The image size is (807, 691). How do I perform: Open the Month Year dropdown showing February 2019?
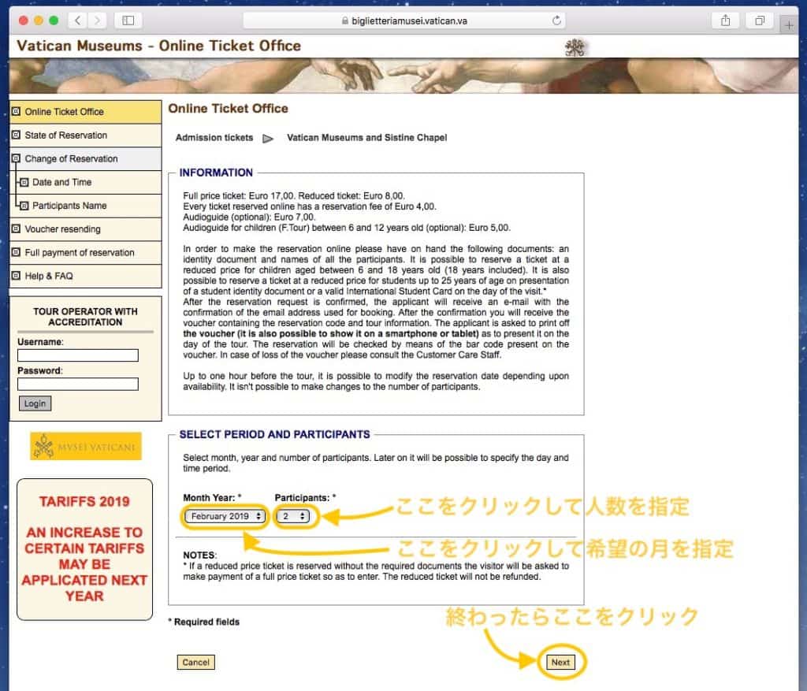point(225,516)
